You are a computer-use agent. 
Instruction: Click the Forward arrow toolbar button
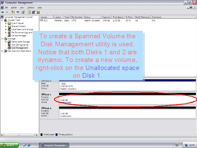(7, 12)
